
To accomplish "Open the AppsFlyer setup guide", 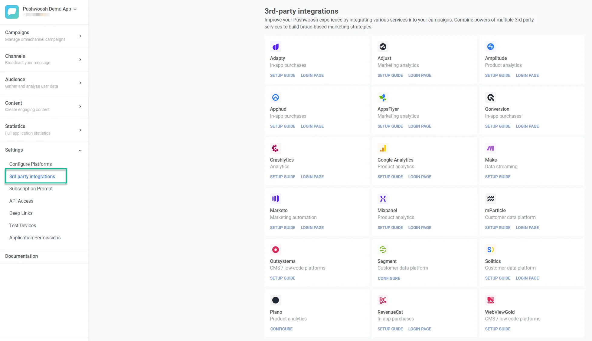I will point(390,126).
